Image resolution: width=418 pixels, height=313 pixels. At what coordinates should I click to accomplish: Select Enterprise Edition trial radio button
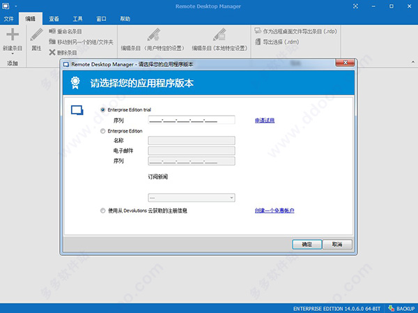[102, 109]
